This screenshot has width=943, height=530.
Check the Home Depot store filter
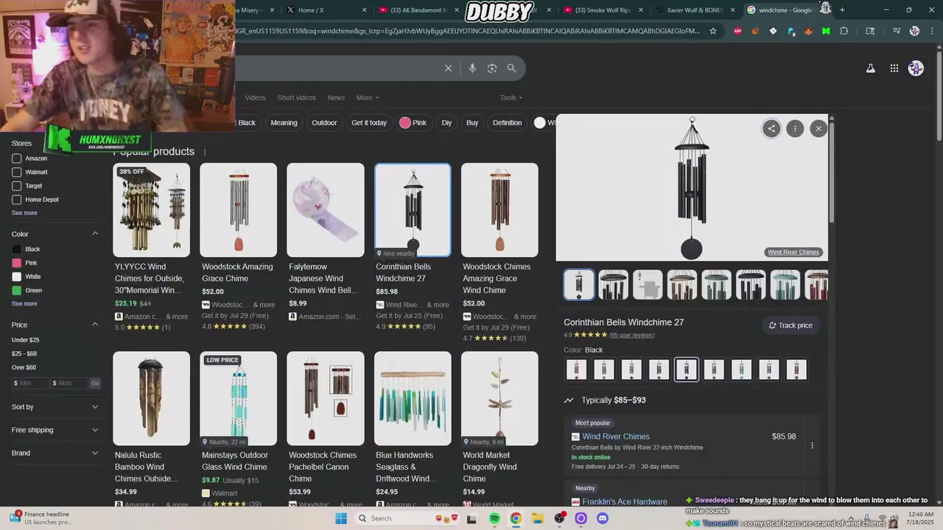[x=17, y=199]
